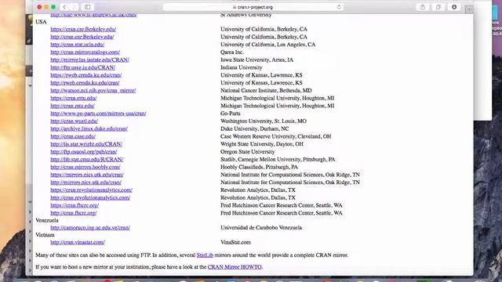This screenshot has width=502, height=282.
Task: Open http cran.revolutionanalytics.com link
Action: coord(90,198)
